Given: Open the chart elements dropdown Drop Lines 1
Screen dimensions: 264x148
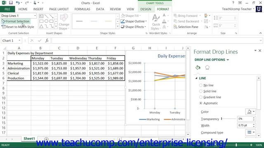Looking at the screenshot, I should [x=35, y=16].
